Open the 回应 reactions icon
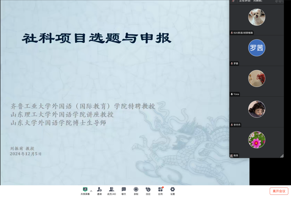291x197 pixels. pos(148,189)
